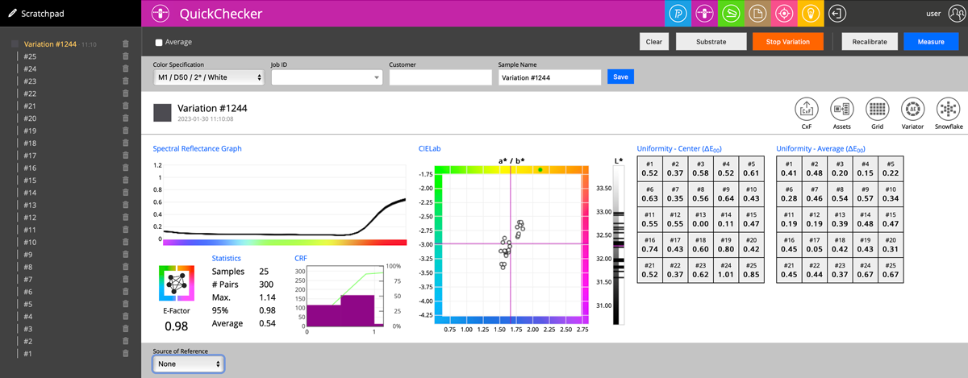Image resolution: width=968 pixels, height=378 pixels.
Task: Select sample #18 in the list
Action: 30,143
